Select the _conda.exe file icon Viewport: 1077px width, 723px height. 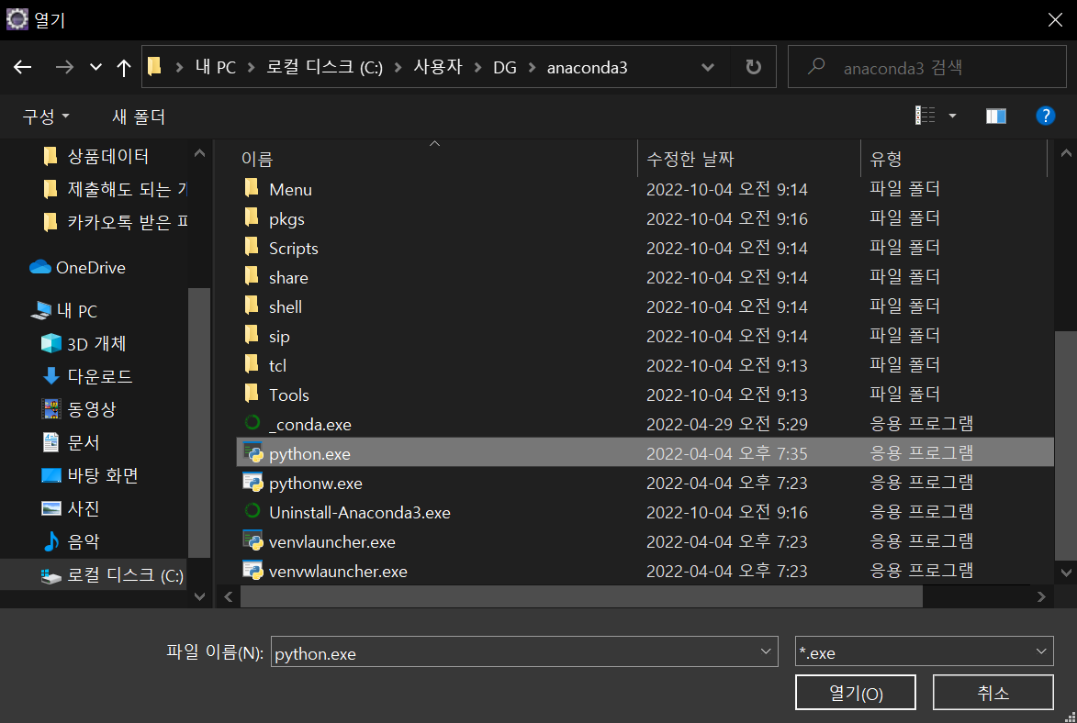pyautogui.click(x=252, y=423)
